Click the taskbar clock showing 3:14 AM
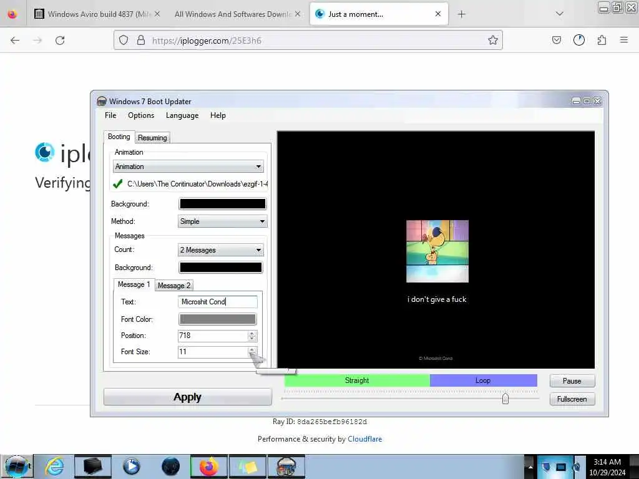The width and height of the screenshot is (639, 479). coord(607,467)
